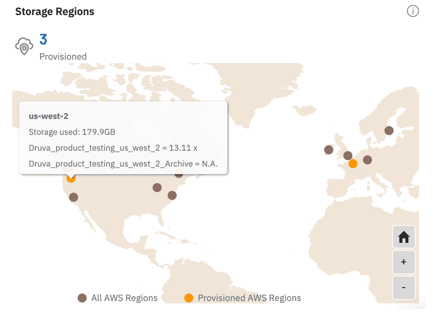
Task: Click the orange provisioned region marker in Europe
Action: (353, 164)
